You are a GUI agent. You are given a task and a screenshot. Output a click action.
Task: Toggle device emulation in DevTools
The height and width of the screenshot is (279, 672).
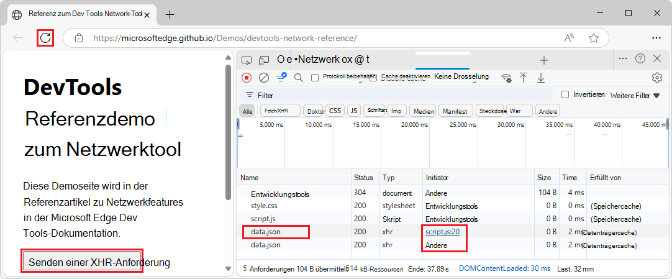tap(265, 60)
